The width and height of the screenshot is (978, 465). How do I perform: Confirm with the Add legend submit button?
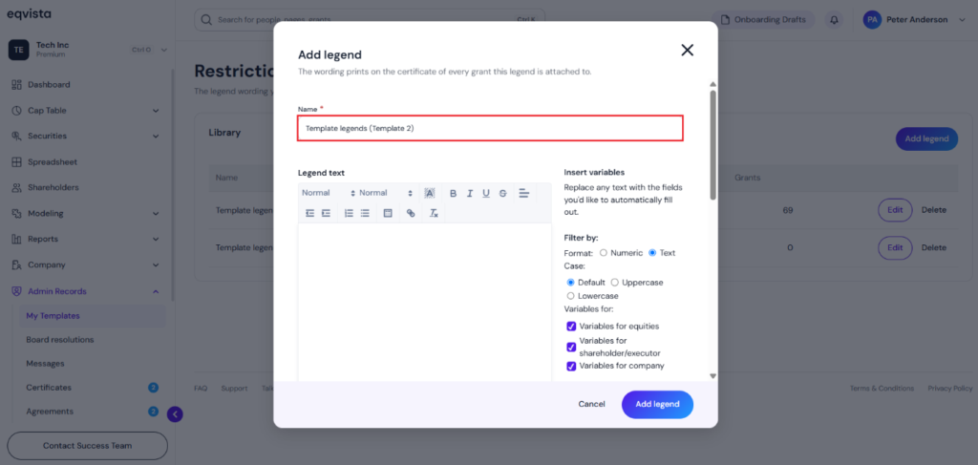tap(657, 405)
